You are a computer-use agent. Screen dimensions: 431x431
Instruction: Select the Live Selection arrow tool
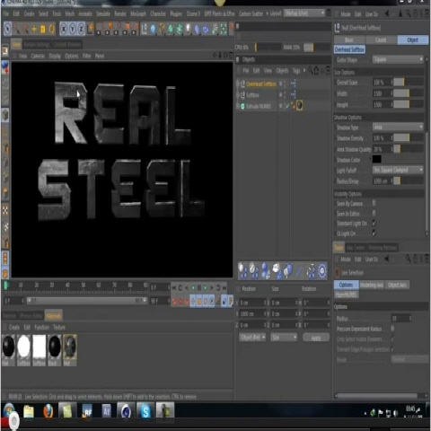click(7, 29)
